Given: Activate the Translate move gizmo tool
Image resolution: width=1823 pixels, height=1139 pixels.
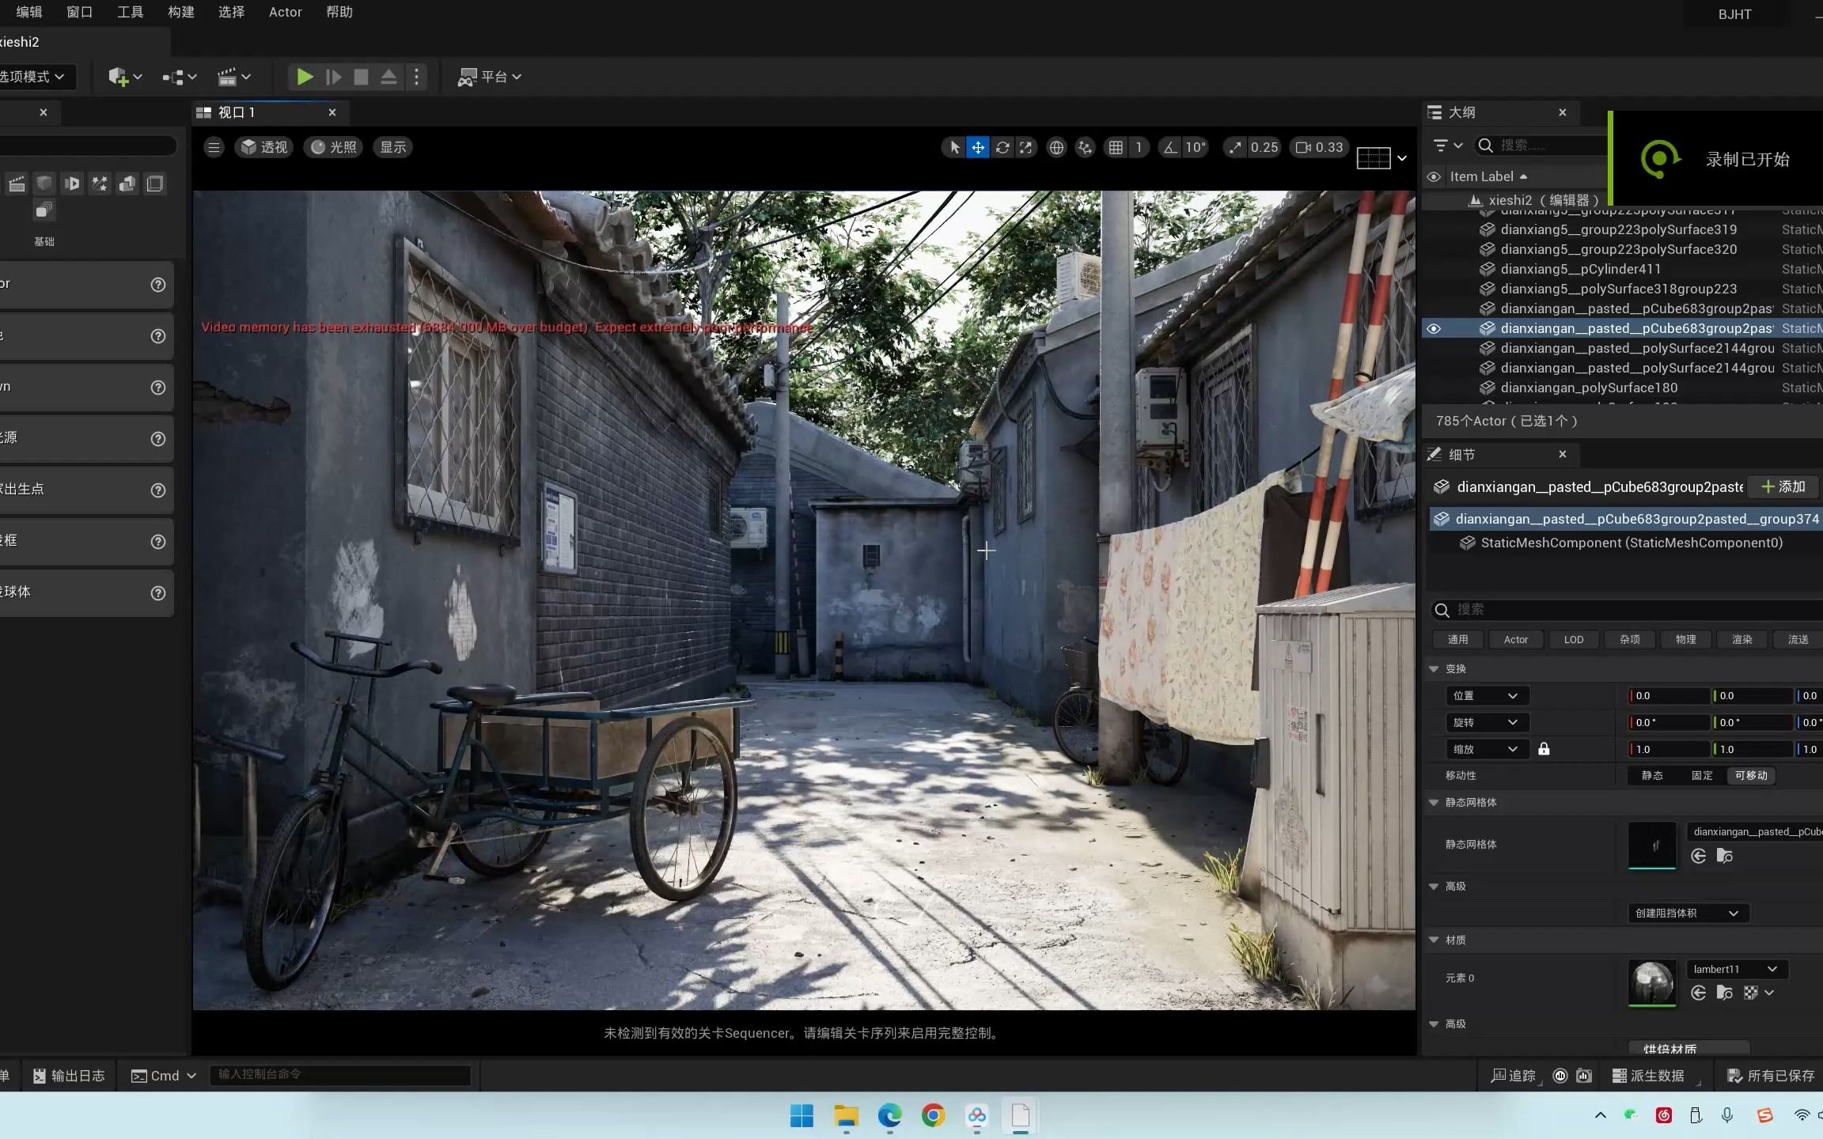Looking at the screenshot, I should tap(978, 147).
